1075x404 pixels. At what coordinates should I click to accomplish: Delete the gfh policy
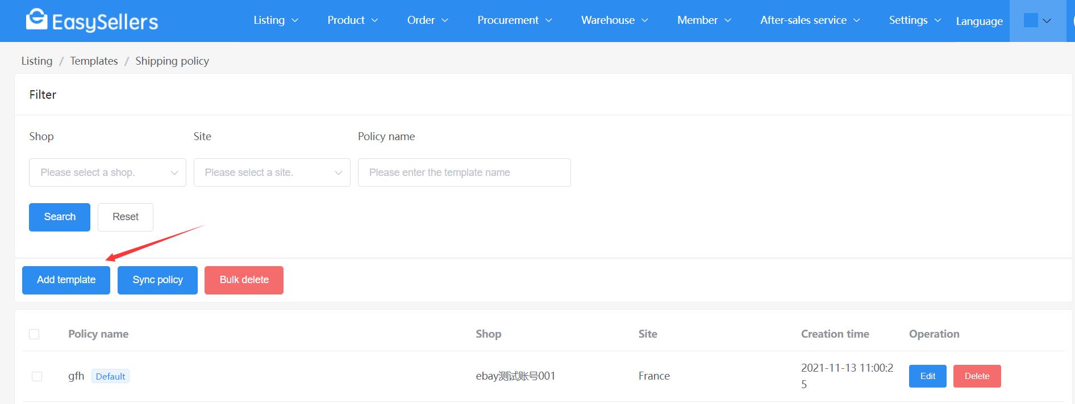[x=977, y=376]
